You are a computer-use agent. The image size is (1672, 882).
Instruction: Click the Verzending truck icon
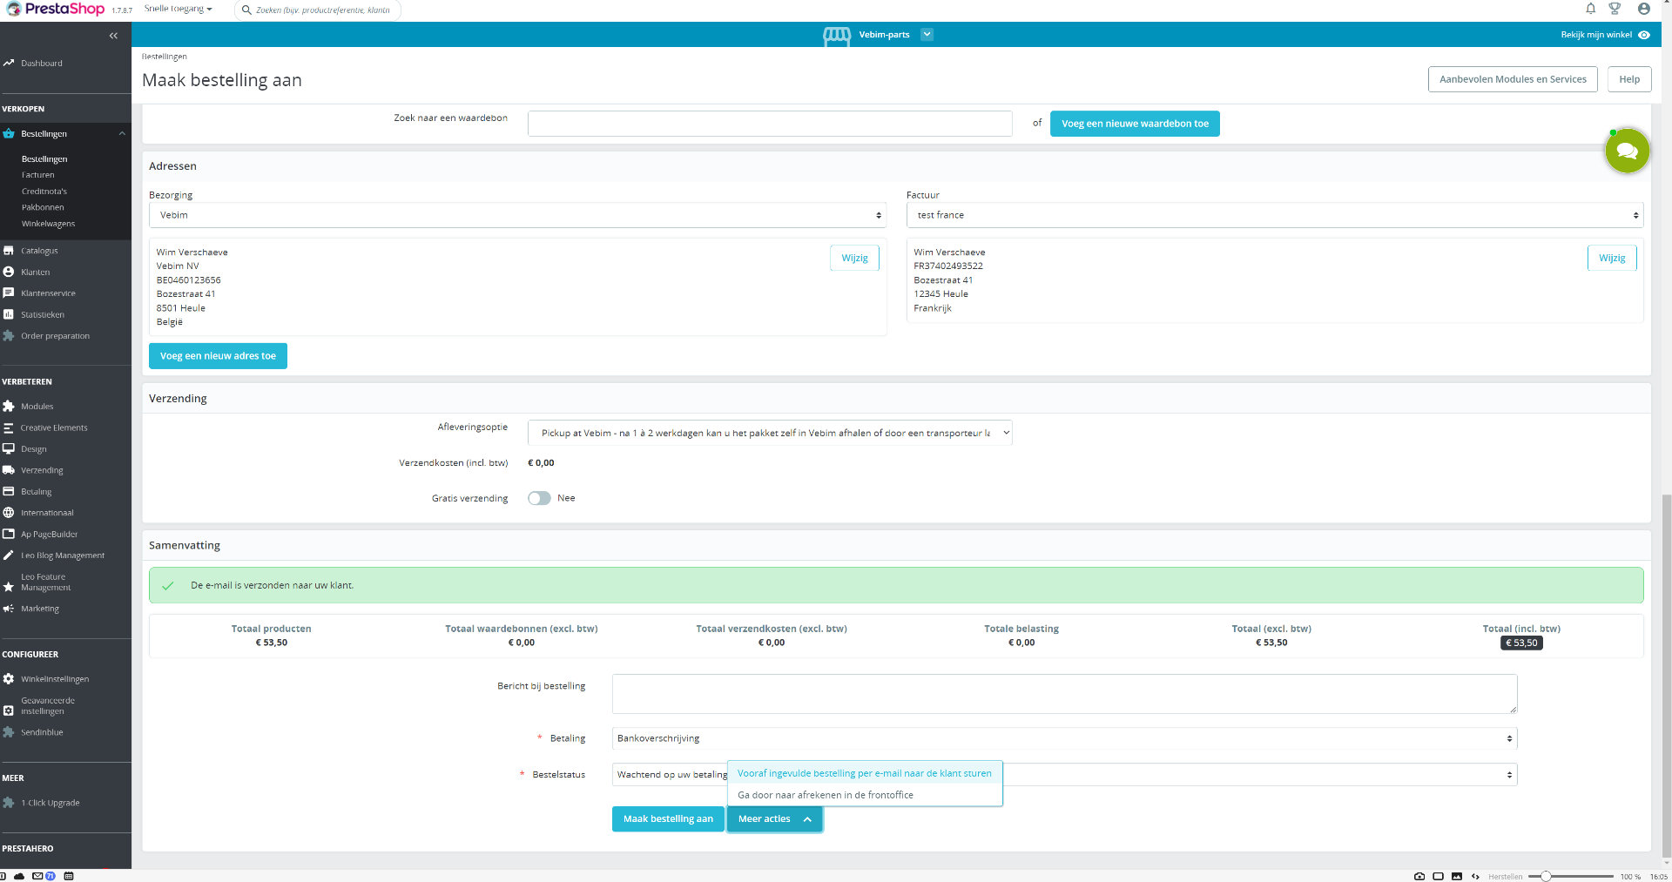point(9,470)
